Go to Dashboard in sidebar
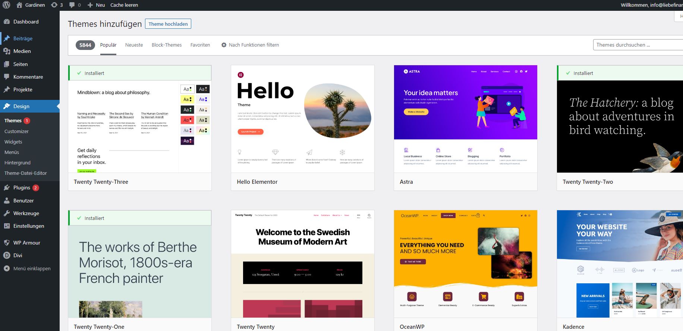Screen dimensions: 683x331 [26, 22]
